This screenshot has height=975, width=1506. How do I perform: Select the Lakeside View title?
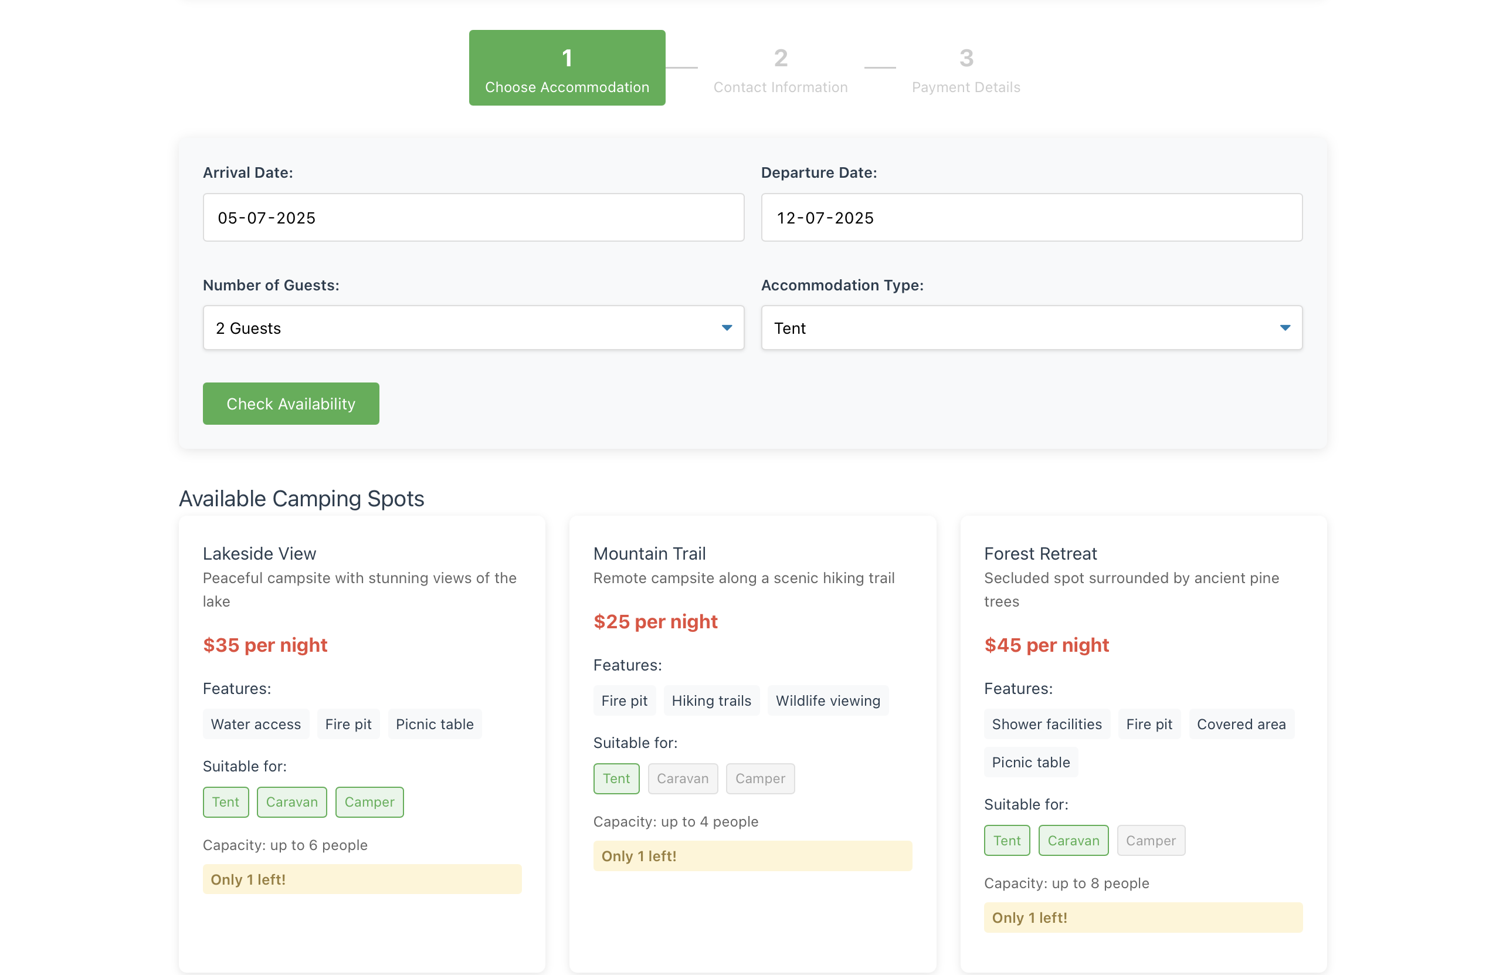(259, 553)
